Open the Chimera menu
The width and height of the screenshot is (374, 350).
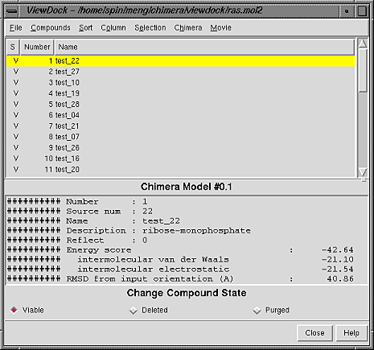188,27
